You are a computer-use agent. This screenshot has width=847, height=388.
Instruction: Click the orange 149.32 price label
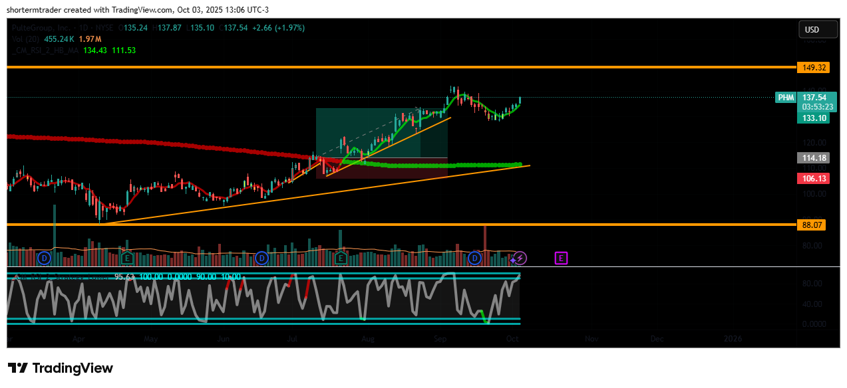pyautogui.click(x=811, y=68)
